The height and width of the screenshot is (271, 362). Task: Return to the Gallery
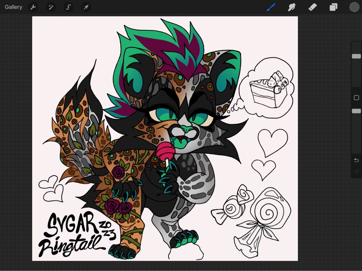tap(13, 7)
